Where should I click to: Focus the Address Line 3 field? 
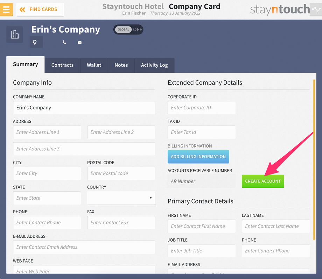(84, 149)
